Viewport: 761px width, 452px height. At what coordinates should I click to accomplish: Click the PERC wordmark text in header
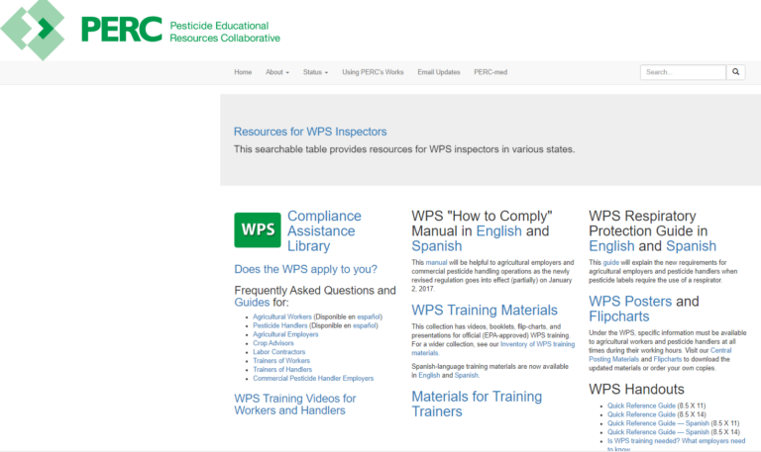pos(121,30)
